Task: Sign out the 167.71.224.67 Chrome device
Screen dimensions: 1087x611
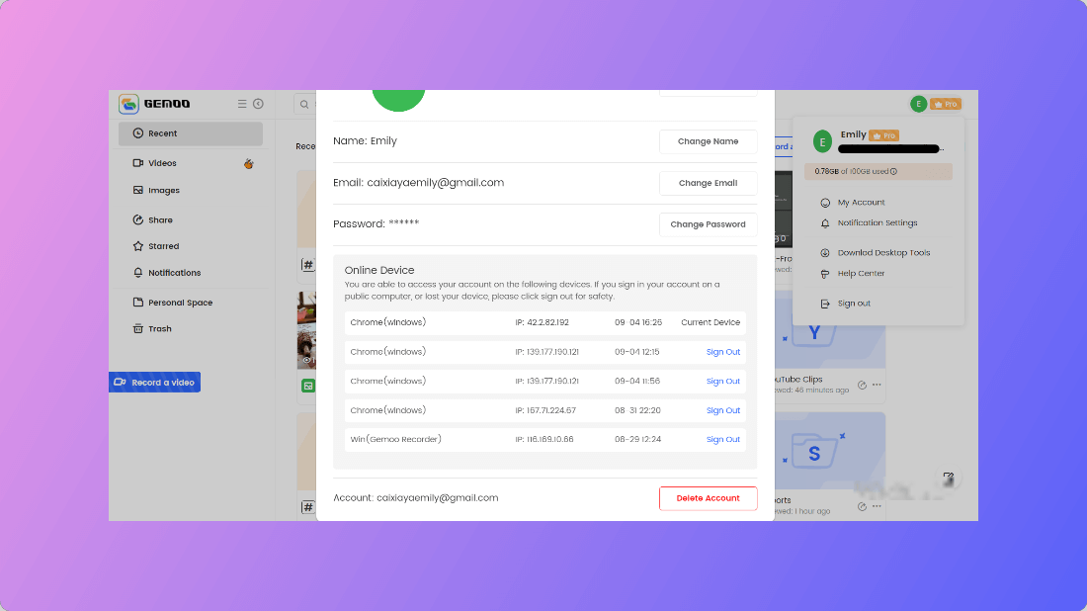Action: [722, 410]
